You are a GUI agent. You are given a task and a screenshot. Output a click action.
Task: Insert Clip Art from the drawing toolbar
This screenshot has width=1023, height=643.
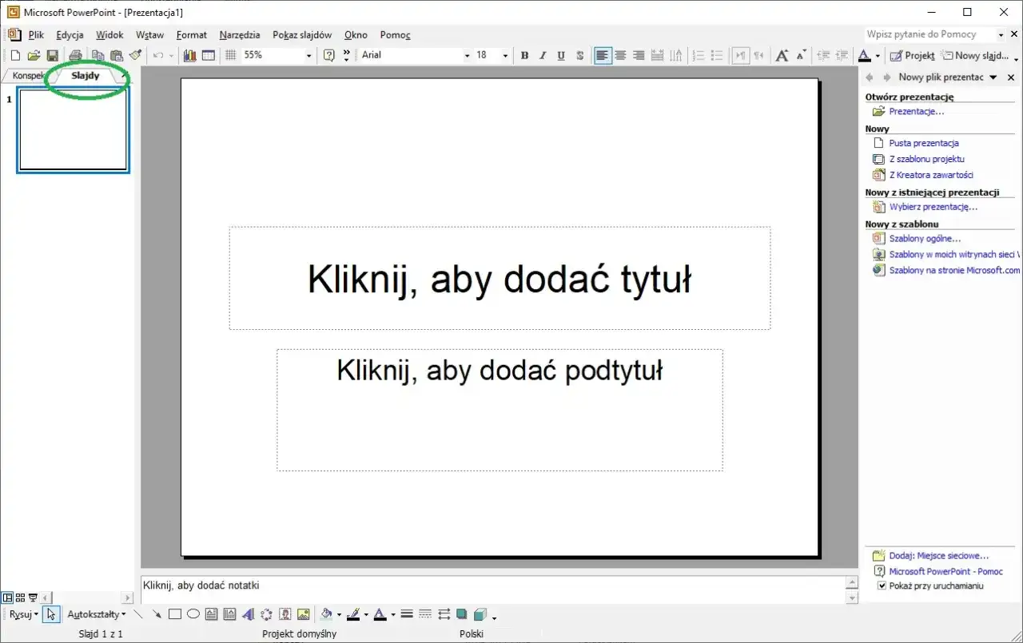(285, 614)
